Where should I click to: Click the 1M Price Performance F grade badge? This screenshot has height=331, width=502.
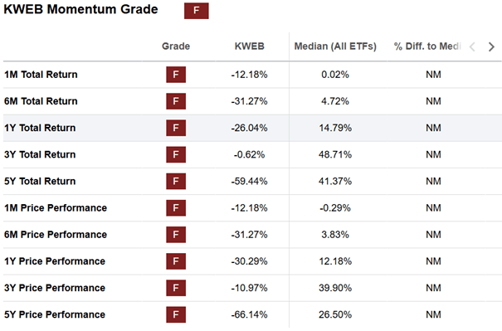176,207
